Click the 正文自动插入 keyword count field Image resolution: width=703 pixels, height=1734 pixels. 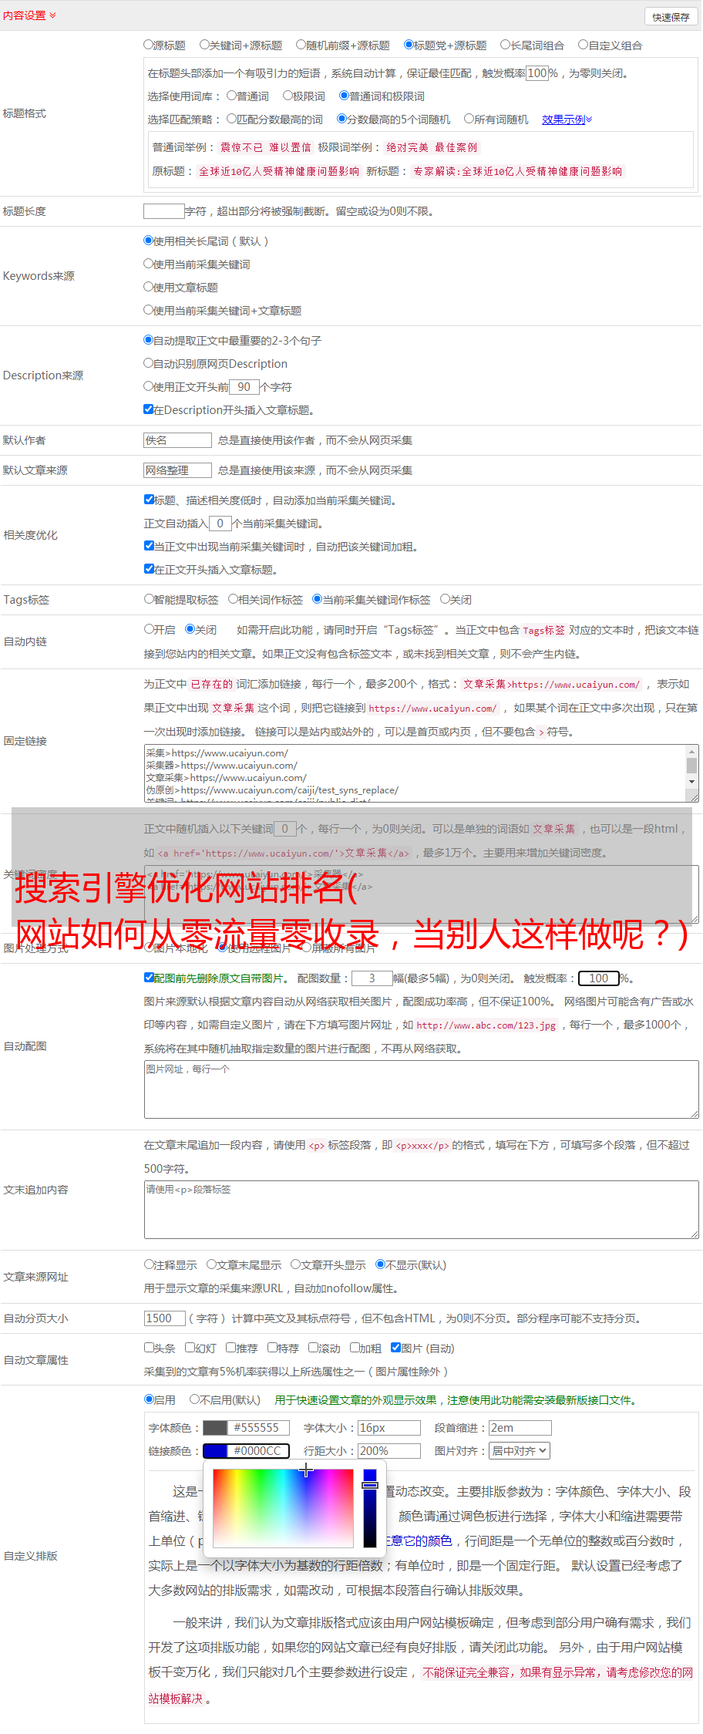220,524
